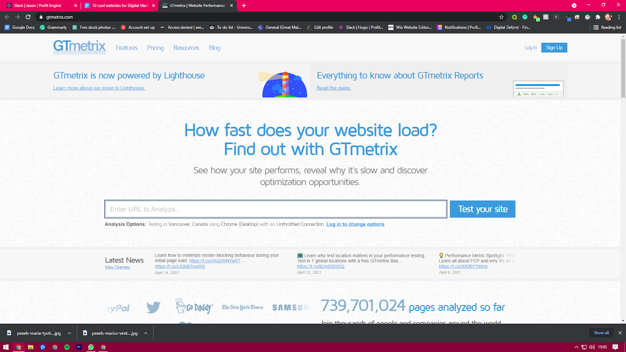Open the Google Docs bookmark
The height and width of the screenshot is (352, 626).
tap(20, 27)
